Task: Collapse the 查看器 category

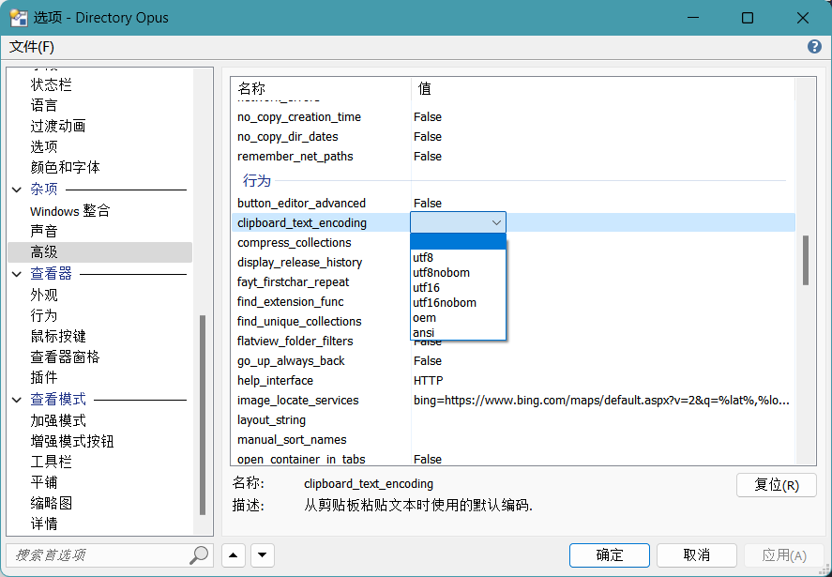Action: click(17, 274)
